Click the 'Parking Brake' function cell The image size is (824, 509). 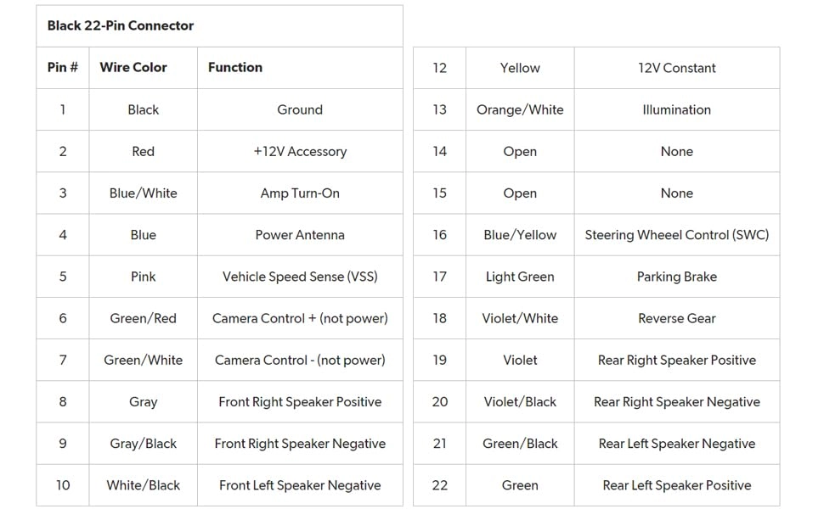click(677, 277)
